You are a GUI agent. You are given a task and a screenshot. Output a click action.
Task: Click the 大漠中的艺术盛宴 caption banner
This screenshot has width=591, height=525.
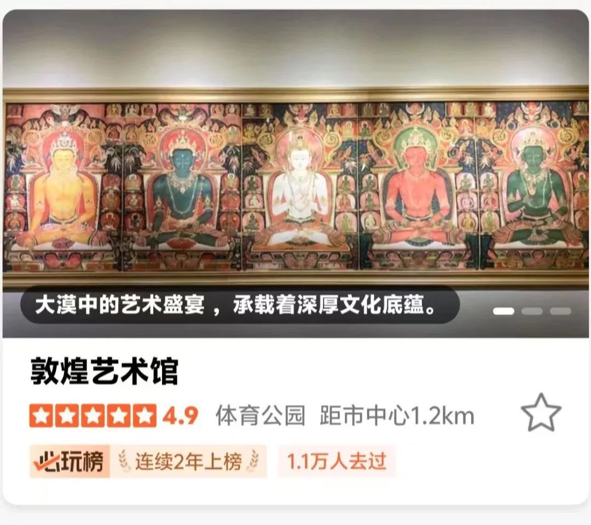click(240, 305)
